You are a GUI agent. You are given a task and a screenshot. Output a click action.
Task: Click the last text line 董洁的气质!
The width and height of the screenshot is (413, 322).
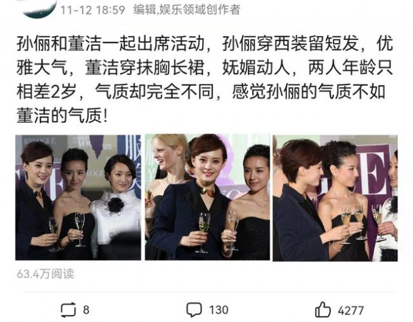(62, 116)
